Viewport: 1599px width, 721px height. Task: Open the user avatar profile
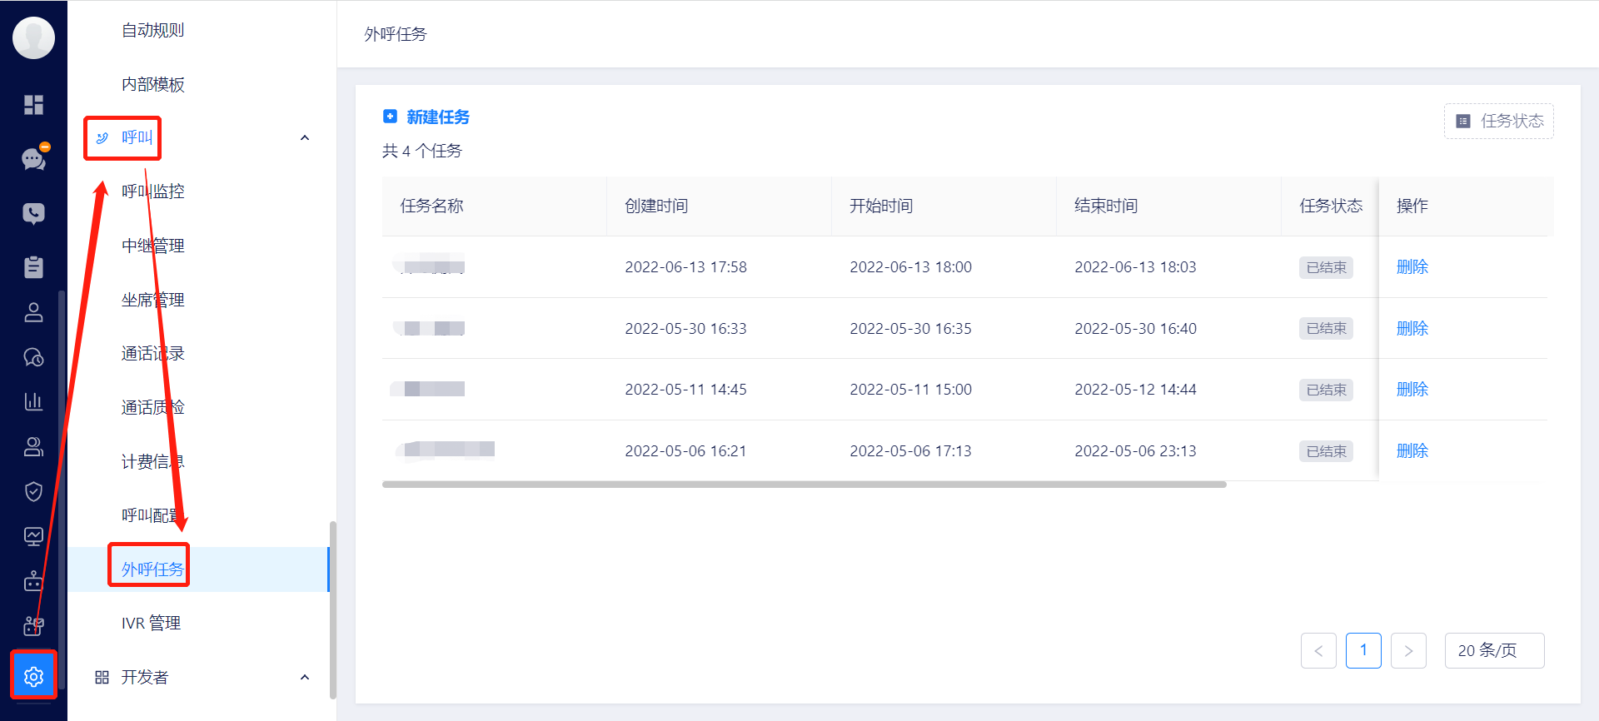[x=33, y=37]
